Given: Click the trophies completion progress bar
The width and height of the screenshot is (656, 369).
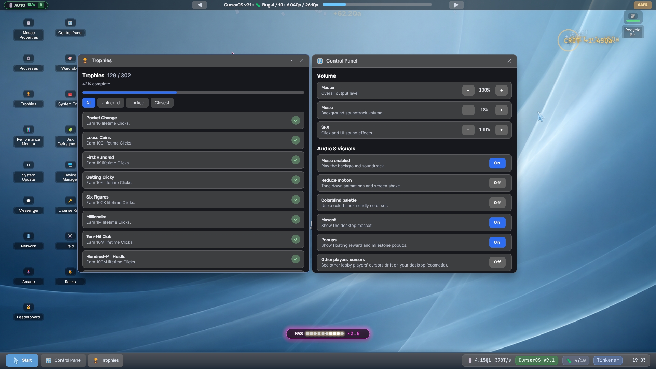Looking at the screenshot, I should coord(193,93).
